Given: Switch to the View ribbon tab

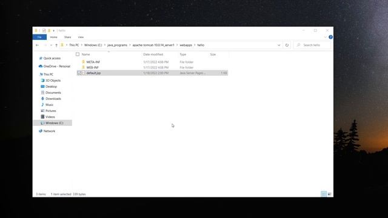Looking at the screenshot, I should 81,37.
